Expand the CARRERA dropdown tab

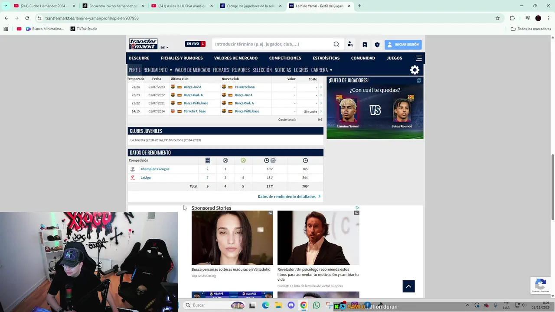[322, 70]
